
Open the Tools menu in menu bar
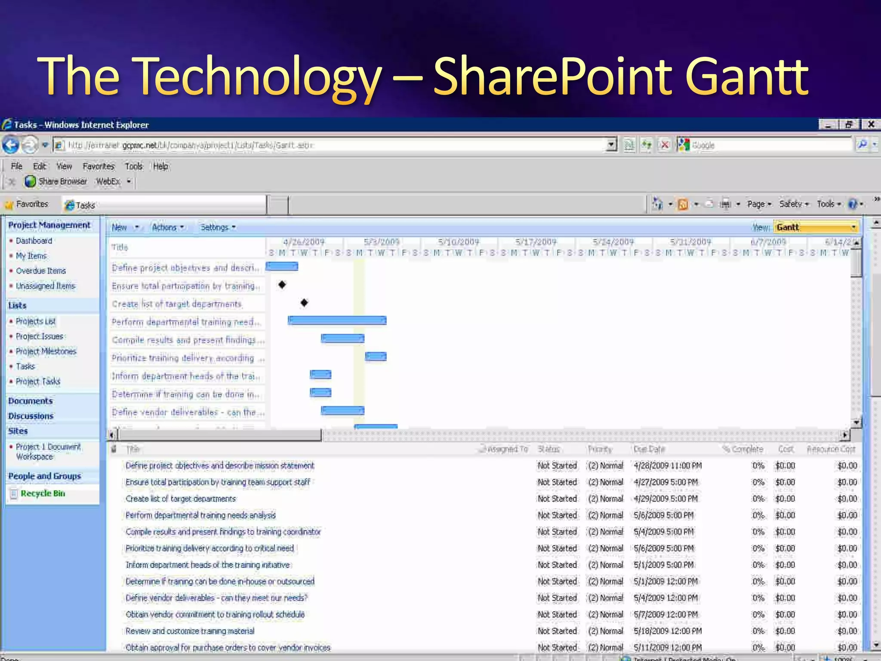[x=134, y=166]
